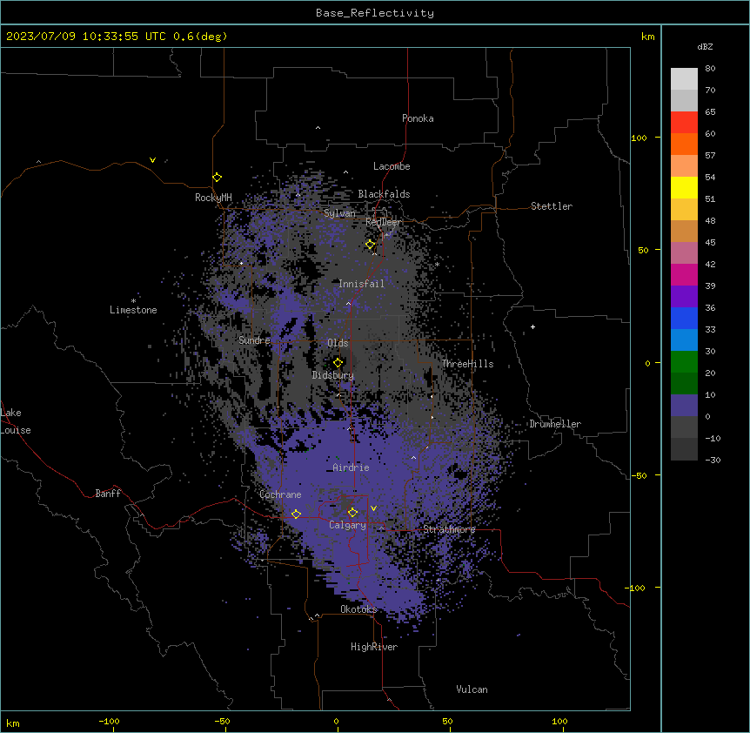Select the white plus marker north of Drumheller
750x733 pixels.
(x=532, y=326)
